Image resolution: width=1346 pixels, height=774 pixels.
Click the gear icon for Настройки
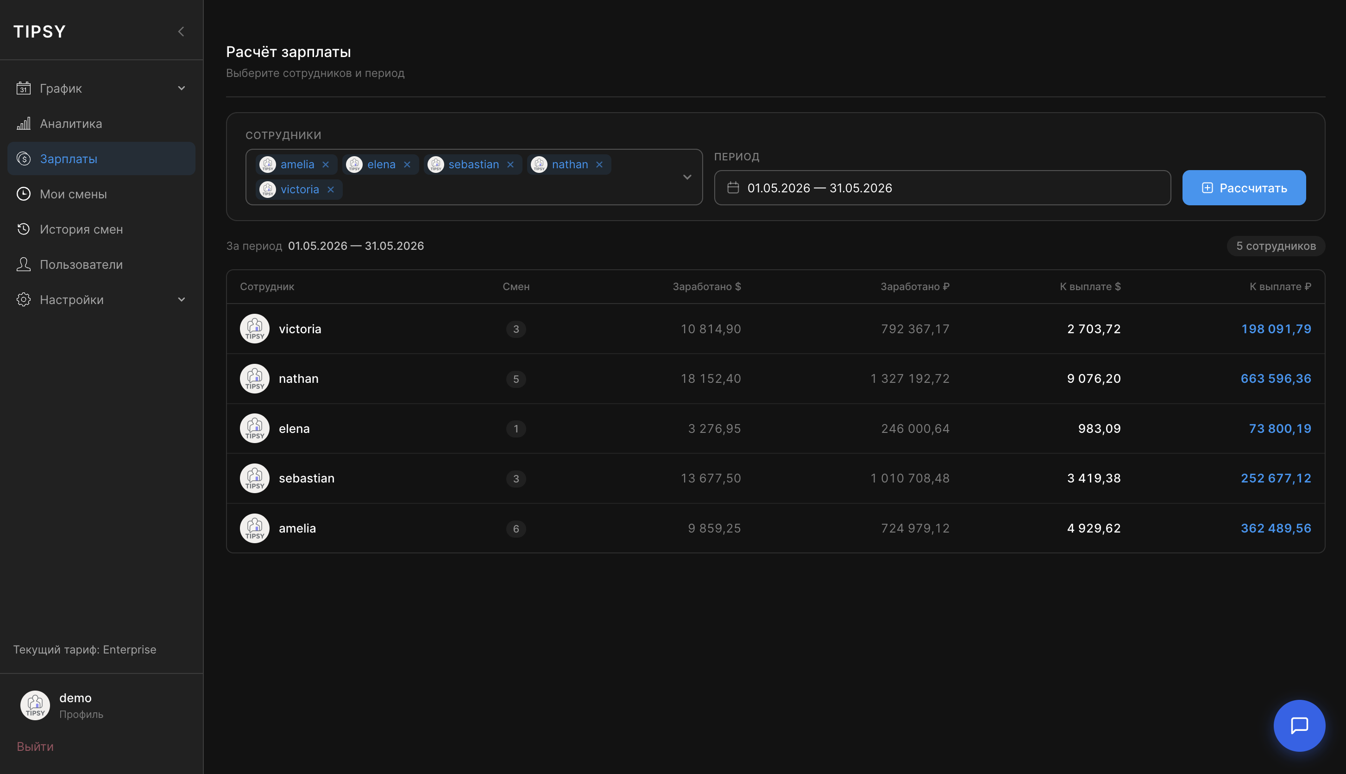[x=23, y=299]
